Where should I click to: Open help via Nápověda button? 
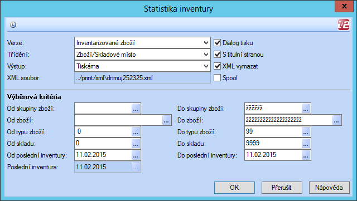coord(329,188)
